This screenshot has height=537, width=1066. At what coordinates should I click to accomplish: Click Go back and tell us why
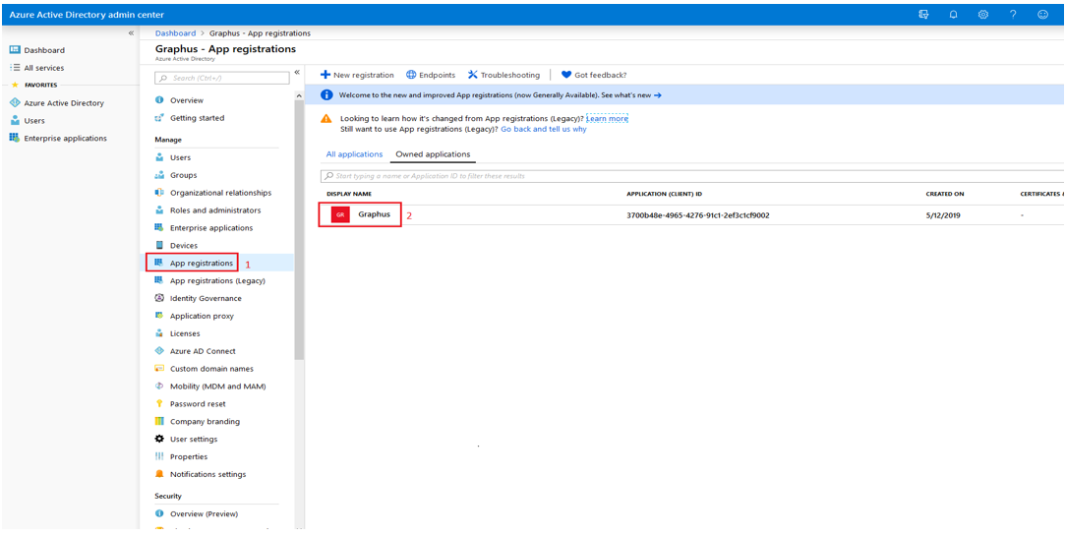coord(543,129)
